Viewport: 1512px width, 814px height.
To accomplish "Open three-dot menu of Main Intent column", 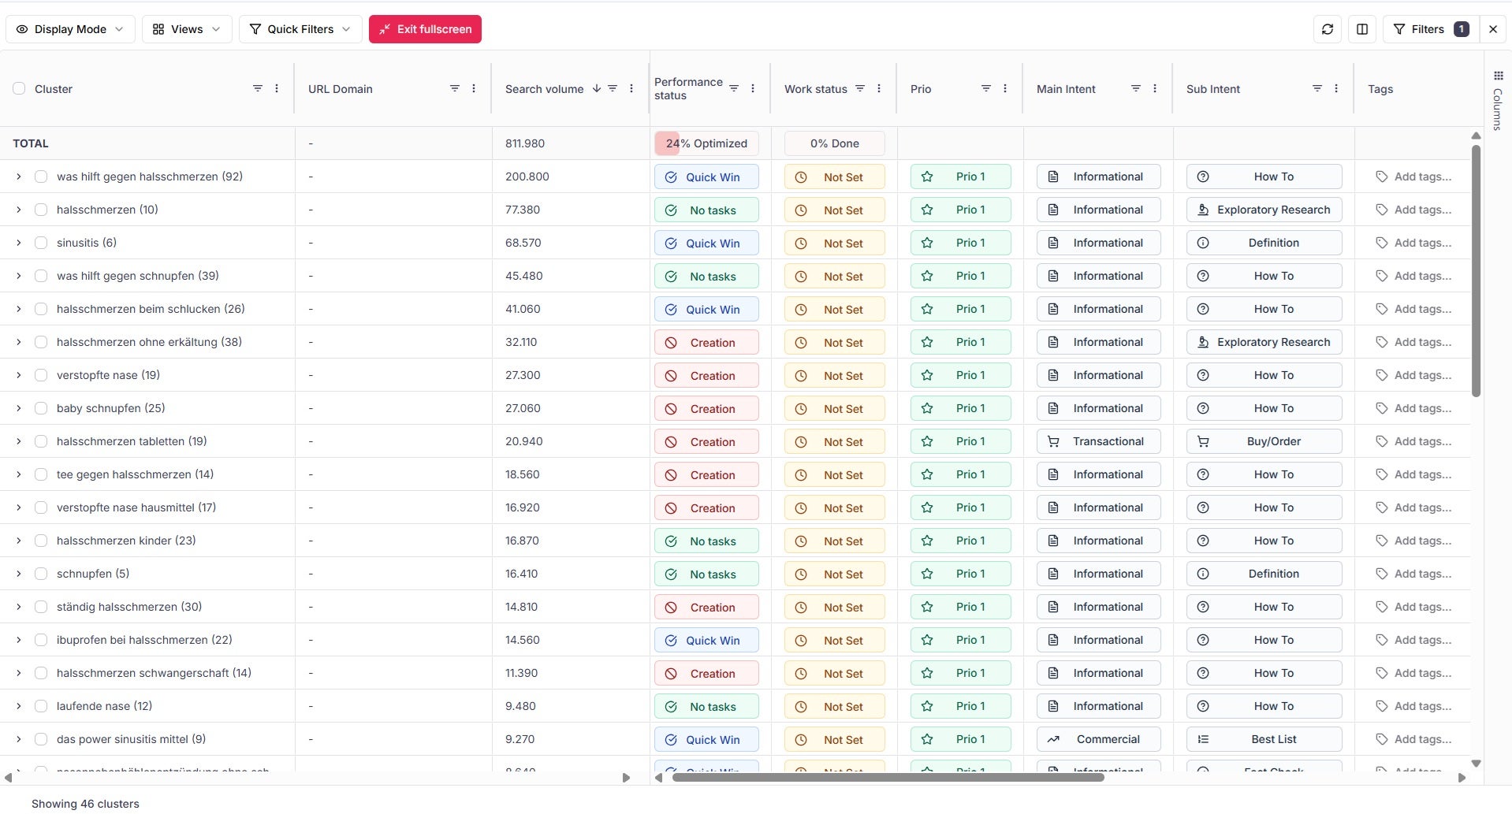I will pyautogui.click(x=1155, y=88).
